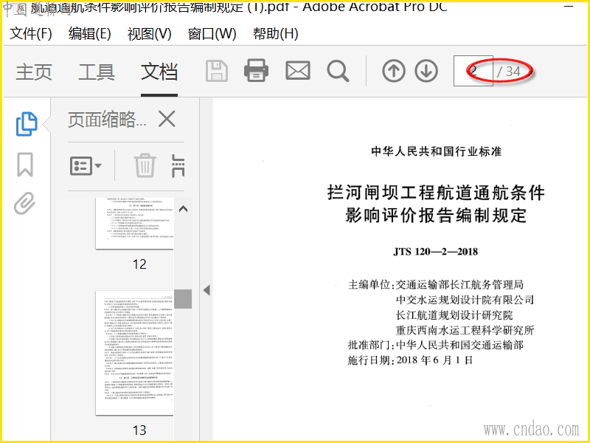Select the 文档 tab

(159, 72)
